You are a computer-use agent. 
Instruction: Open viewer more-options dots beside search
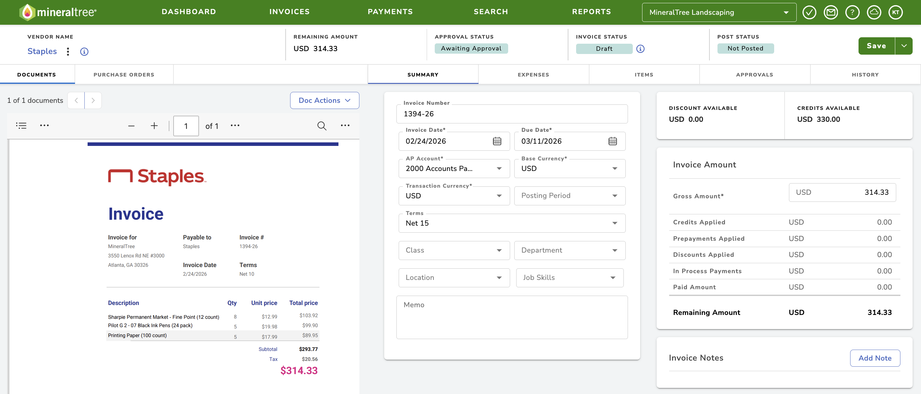[345, 126]
